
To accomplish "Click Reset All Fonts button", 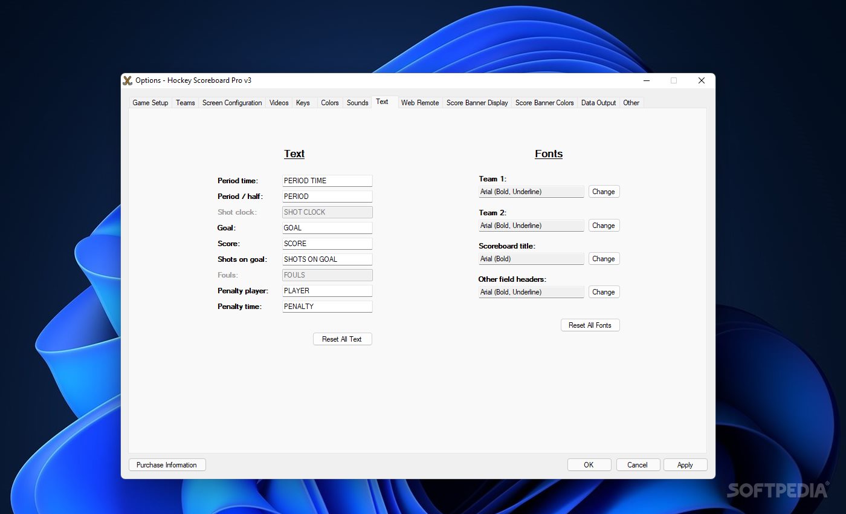I will (x=590, y=325).
